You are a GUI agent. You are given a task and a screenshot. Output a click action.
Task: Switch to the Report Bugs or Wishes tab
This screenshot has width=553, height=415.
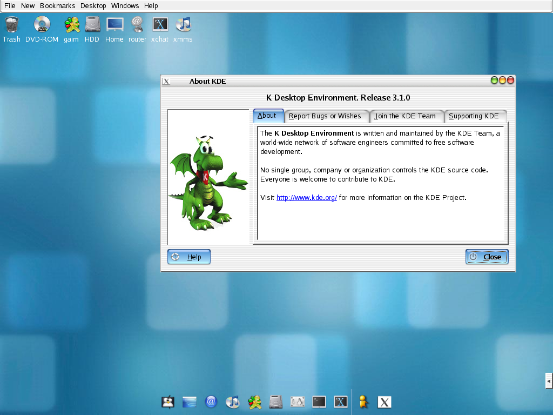(x=326, y=116)
